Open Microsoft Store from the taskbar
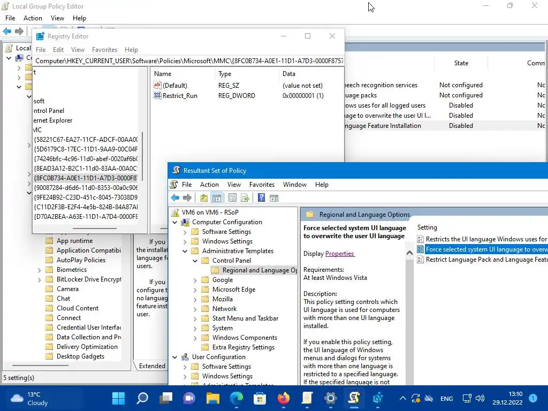This screenshot has width=548, height=411. [260, 398]
